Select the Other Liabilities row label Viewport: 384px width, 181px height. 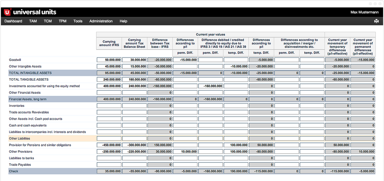(20, 138)
